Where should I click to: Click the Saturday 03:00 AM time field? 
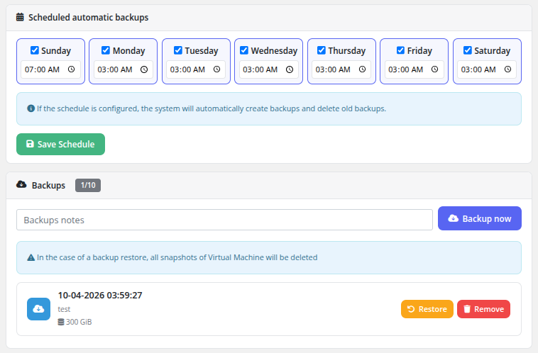coord(487,69)
